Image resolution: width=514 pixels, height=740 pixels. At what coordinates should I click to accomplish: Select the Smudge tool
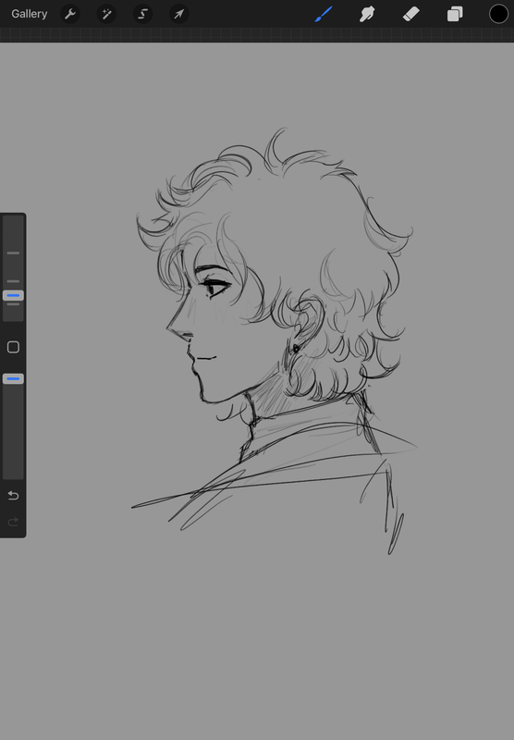(367, 14)
